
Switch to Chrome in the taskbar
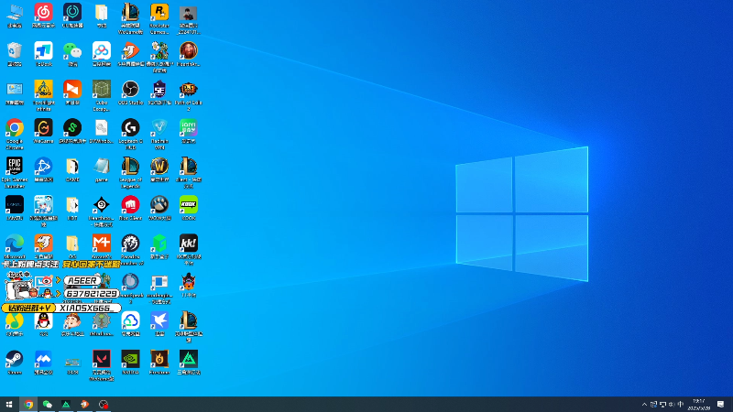point(28,404)
